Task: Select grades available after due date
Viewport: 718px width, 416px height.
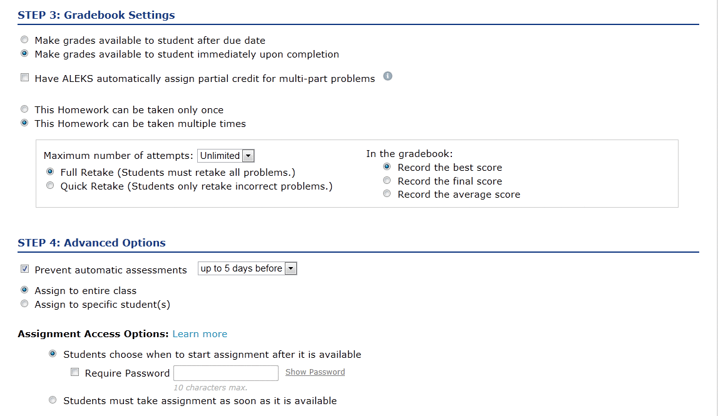Action: (x=25, y=40)
